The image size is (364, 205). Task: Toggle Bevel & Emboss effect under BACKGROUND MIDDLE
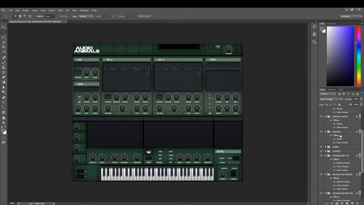point(334,182)
